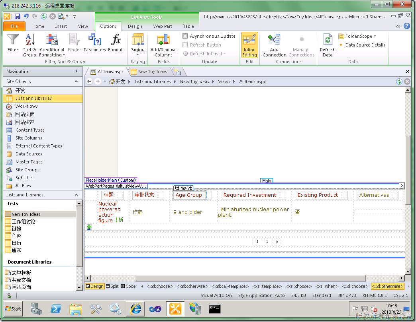
Task: Open Internet Explorer from the taskbar
Action: coord(135,308)
